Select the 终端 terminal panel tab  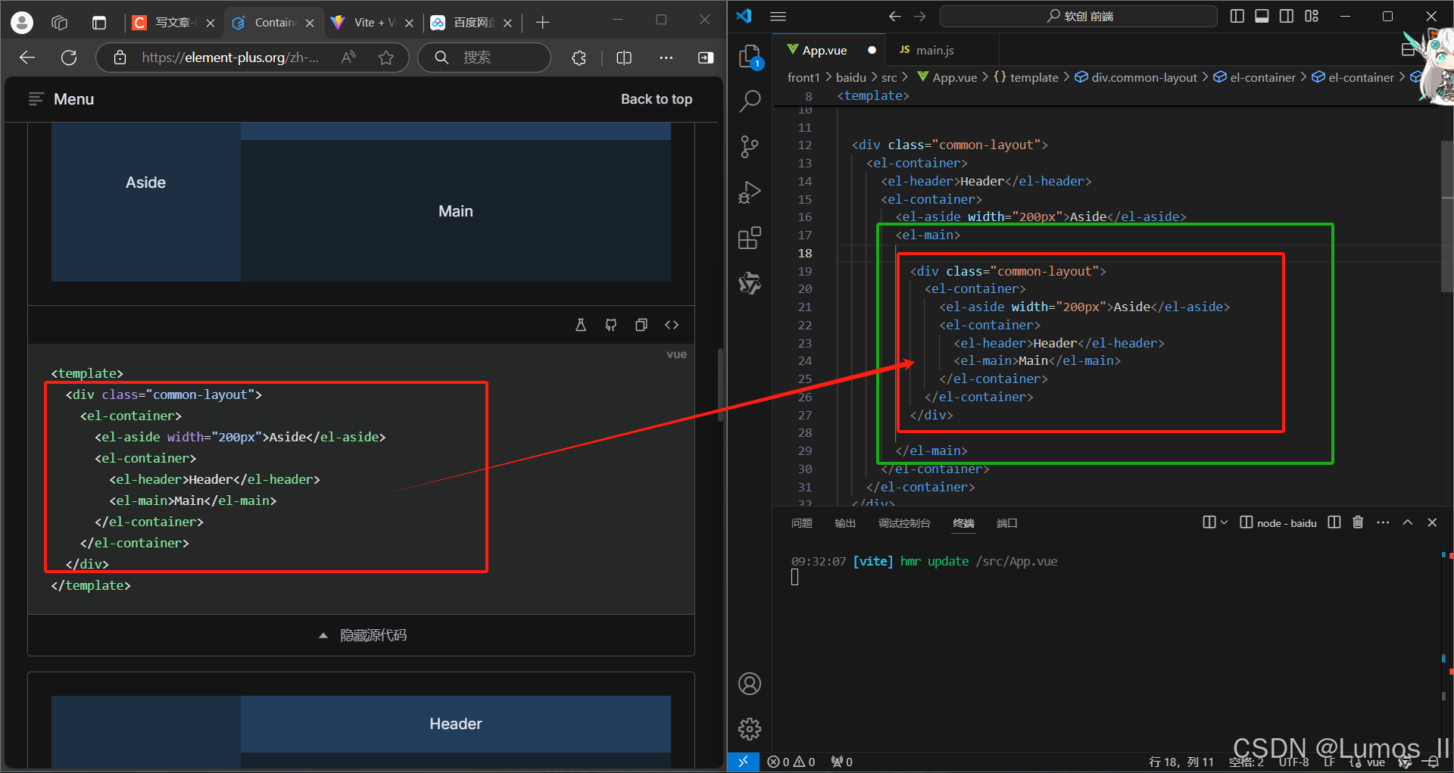(x=963, y=523)
